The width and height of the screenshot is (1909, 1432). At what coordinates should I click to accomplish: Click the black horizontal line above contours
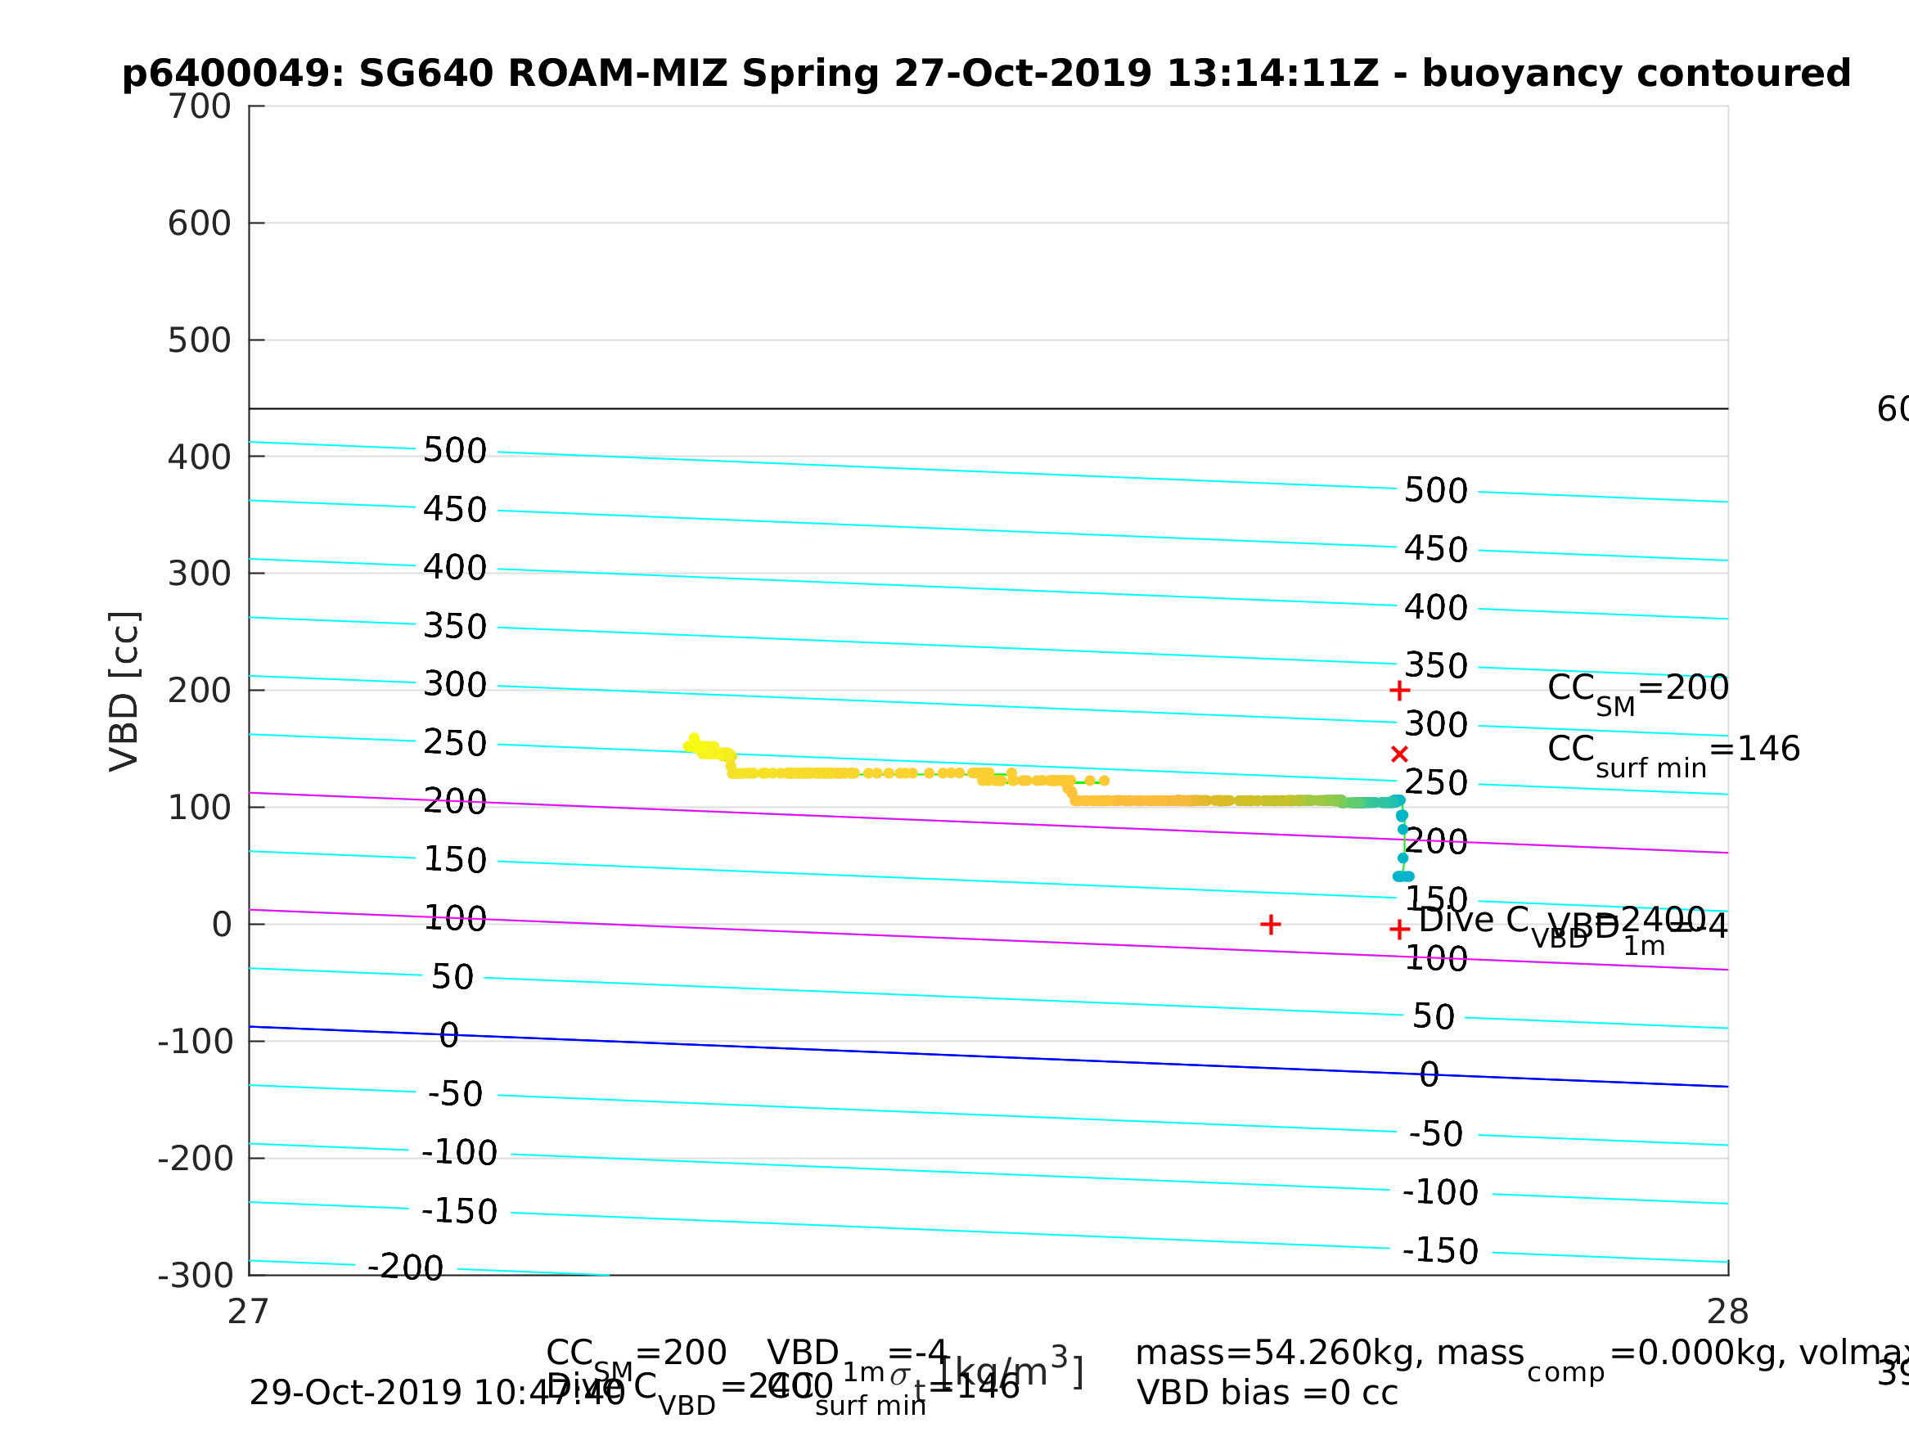(949, 409)
